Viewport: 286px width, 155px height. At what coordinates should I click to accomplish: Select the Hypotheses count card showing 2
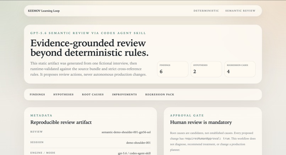[x=206, y=69]
